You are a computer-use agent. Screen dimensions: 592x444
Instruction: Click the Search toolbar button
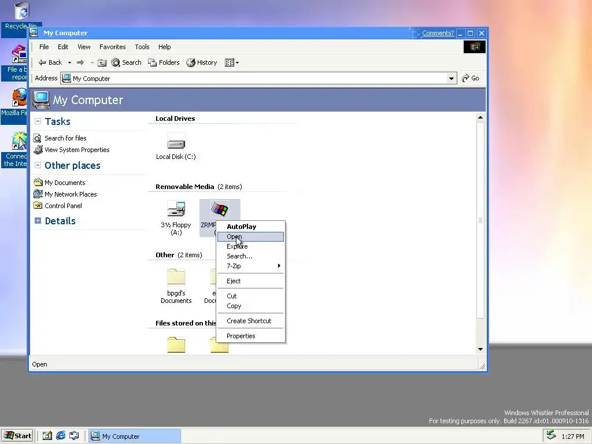pyautogui.click(x=126, y=62)
